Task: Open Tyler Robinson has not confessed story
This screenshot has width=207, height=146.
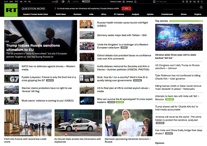Action: 178,77
